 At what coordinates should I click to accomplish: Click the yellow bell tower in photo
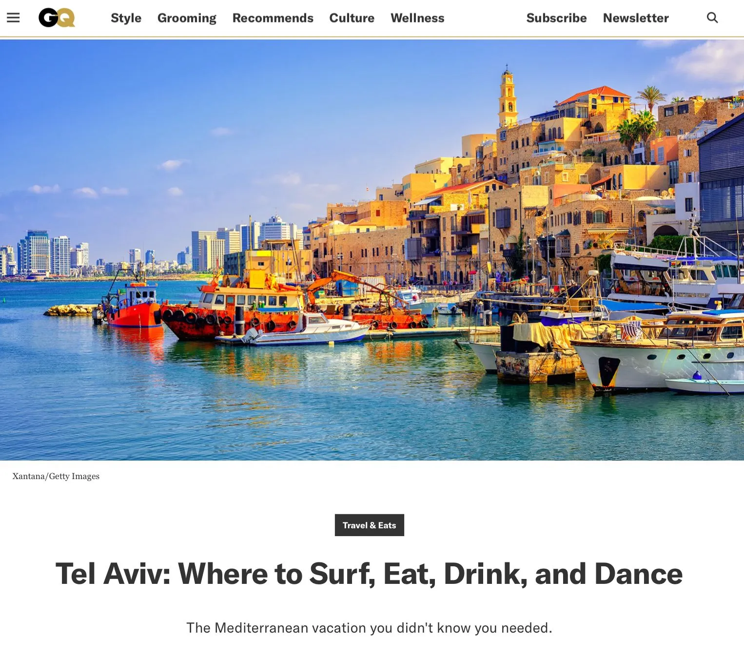click(508, 97)
